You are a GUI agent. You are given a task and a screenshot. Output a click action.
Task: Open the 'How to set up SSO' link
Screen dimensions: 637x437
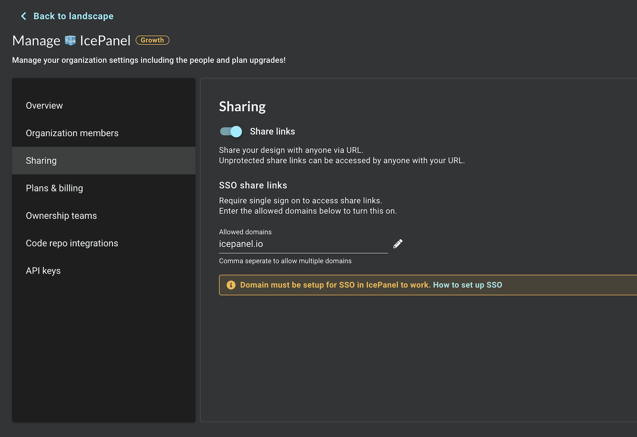coord(467,285)
